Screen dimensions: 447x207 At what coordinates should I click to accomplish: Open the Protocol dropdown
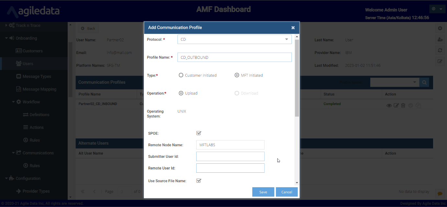point(235,39)
